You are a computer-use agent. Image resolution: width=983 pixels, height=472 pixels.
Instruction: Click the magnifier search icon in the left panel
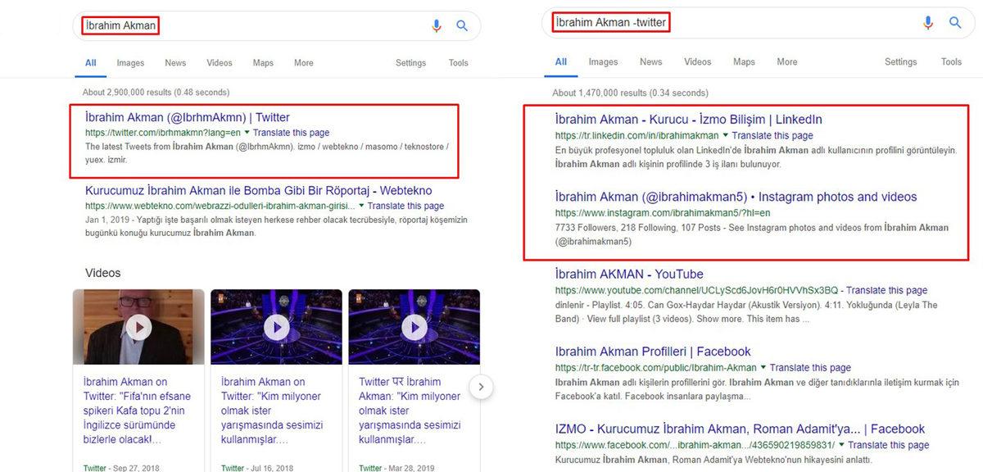(461, 25)
